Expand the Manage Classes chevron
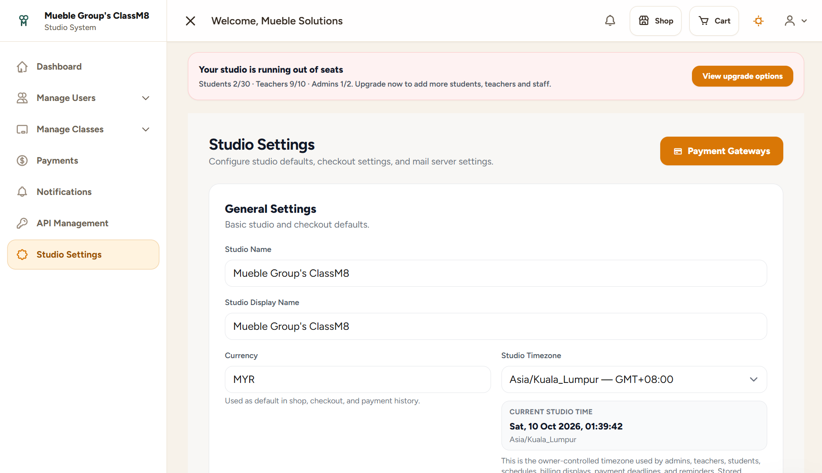This screenshot has height=473, width=822. pos(146,129)
